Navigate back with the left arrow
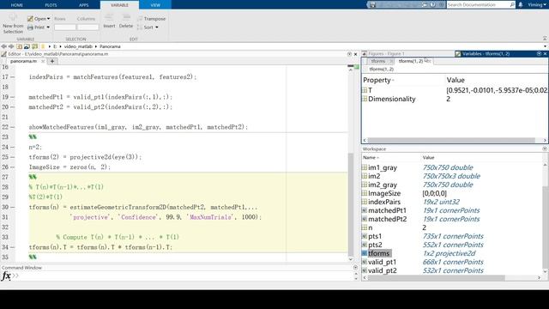 pyautogui.click(x=3, y=46)
